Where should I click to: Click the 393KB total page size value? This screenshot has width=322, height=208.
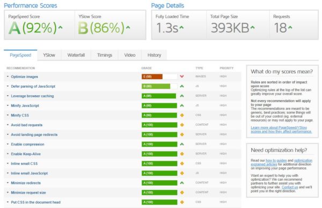click(x=230, y=28)
